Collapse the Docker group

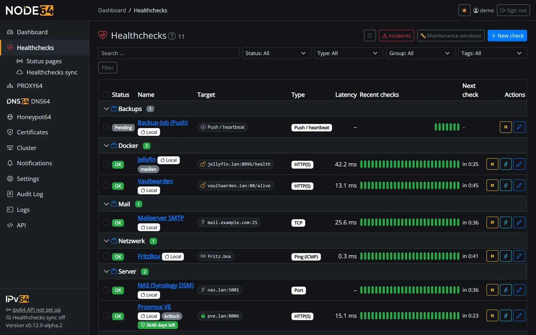[107, 146]
